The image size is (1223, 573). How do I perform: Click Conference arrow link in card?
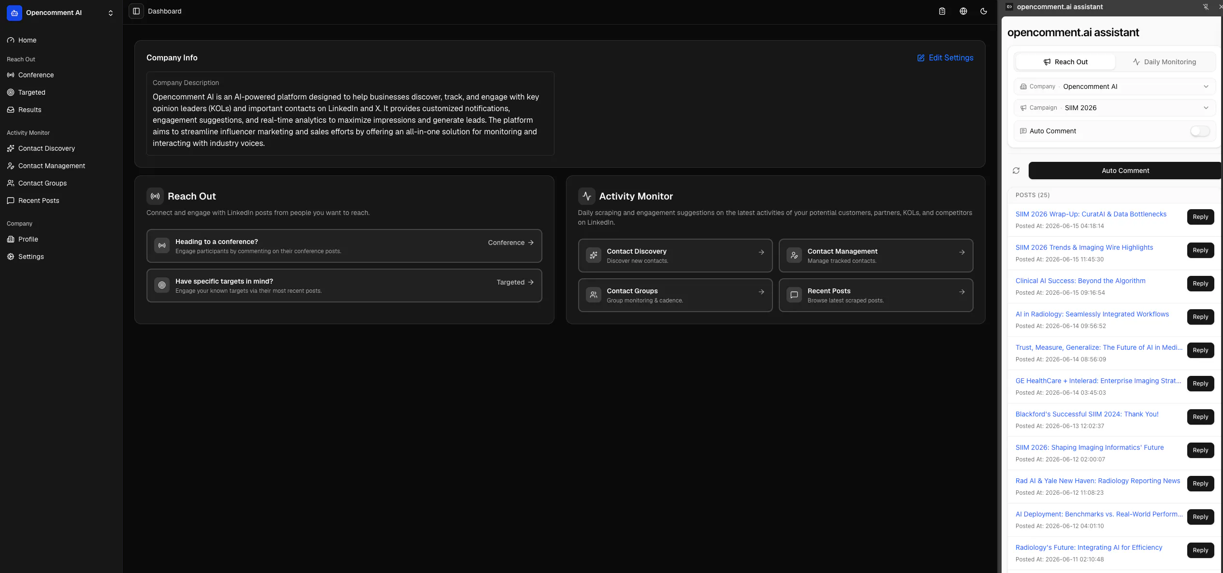click(x=511, y=243)
